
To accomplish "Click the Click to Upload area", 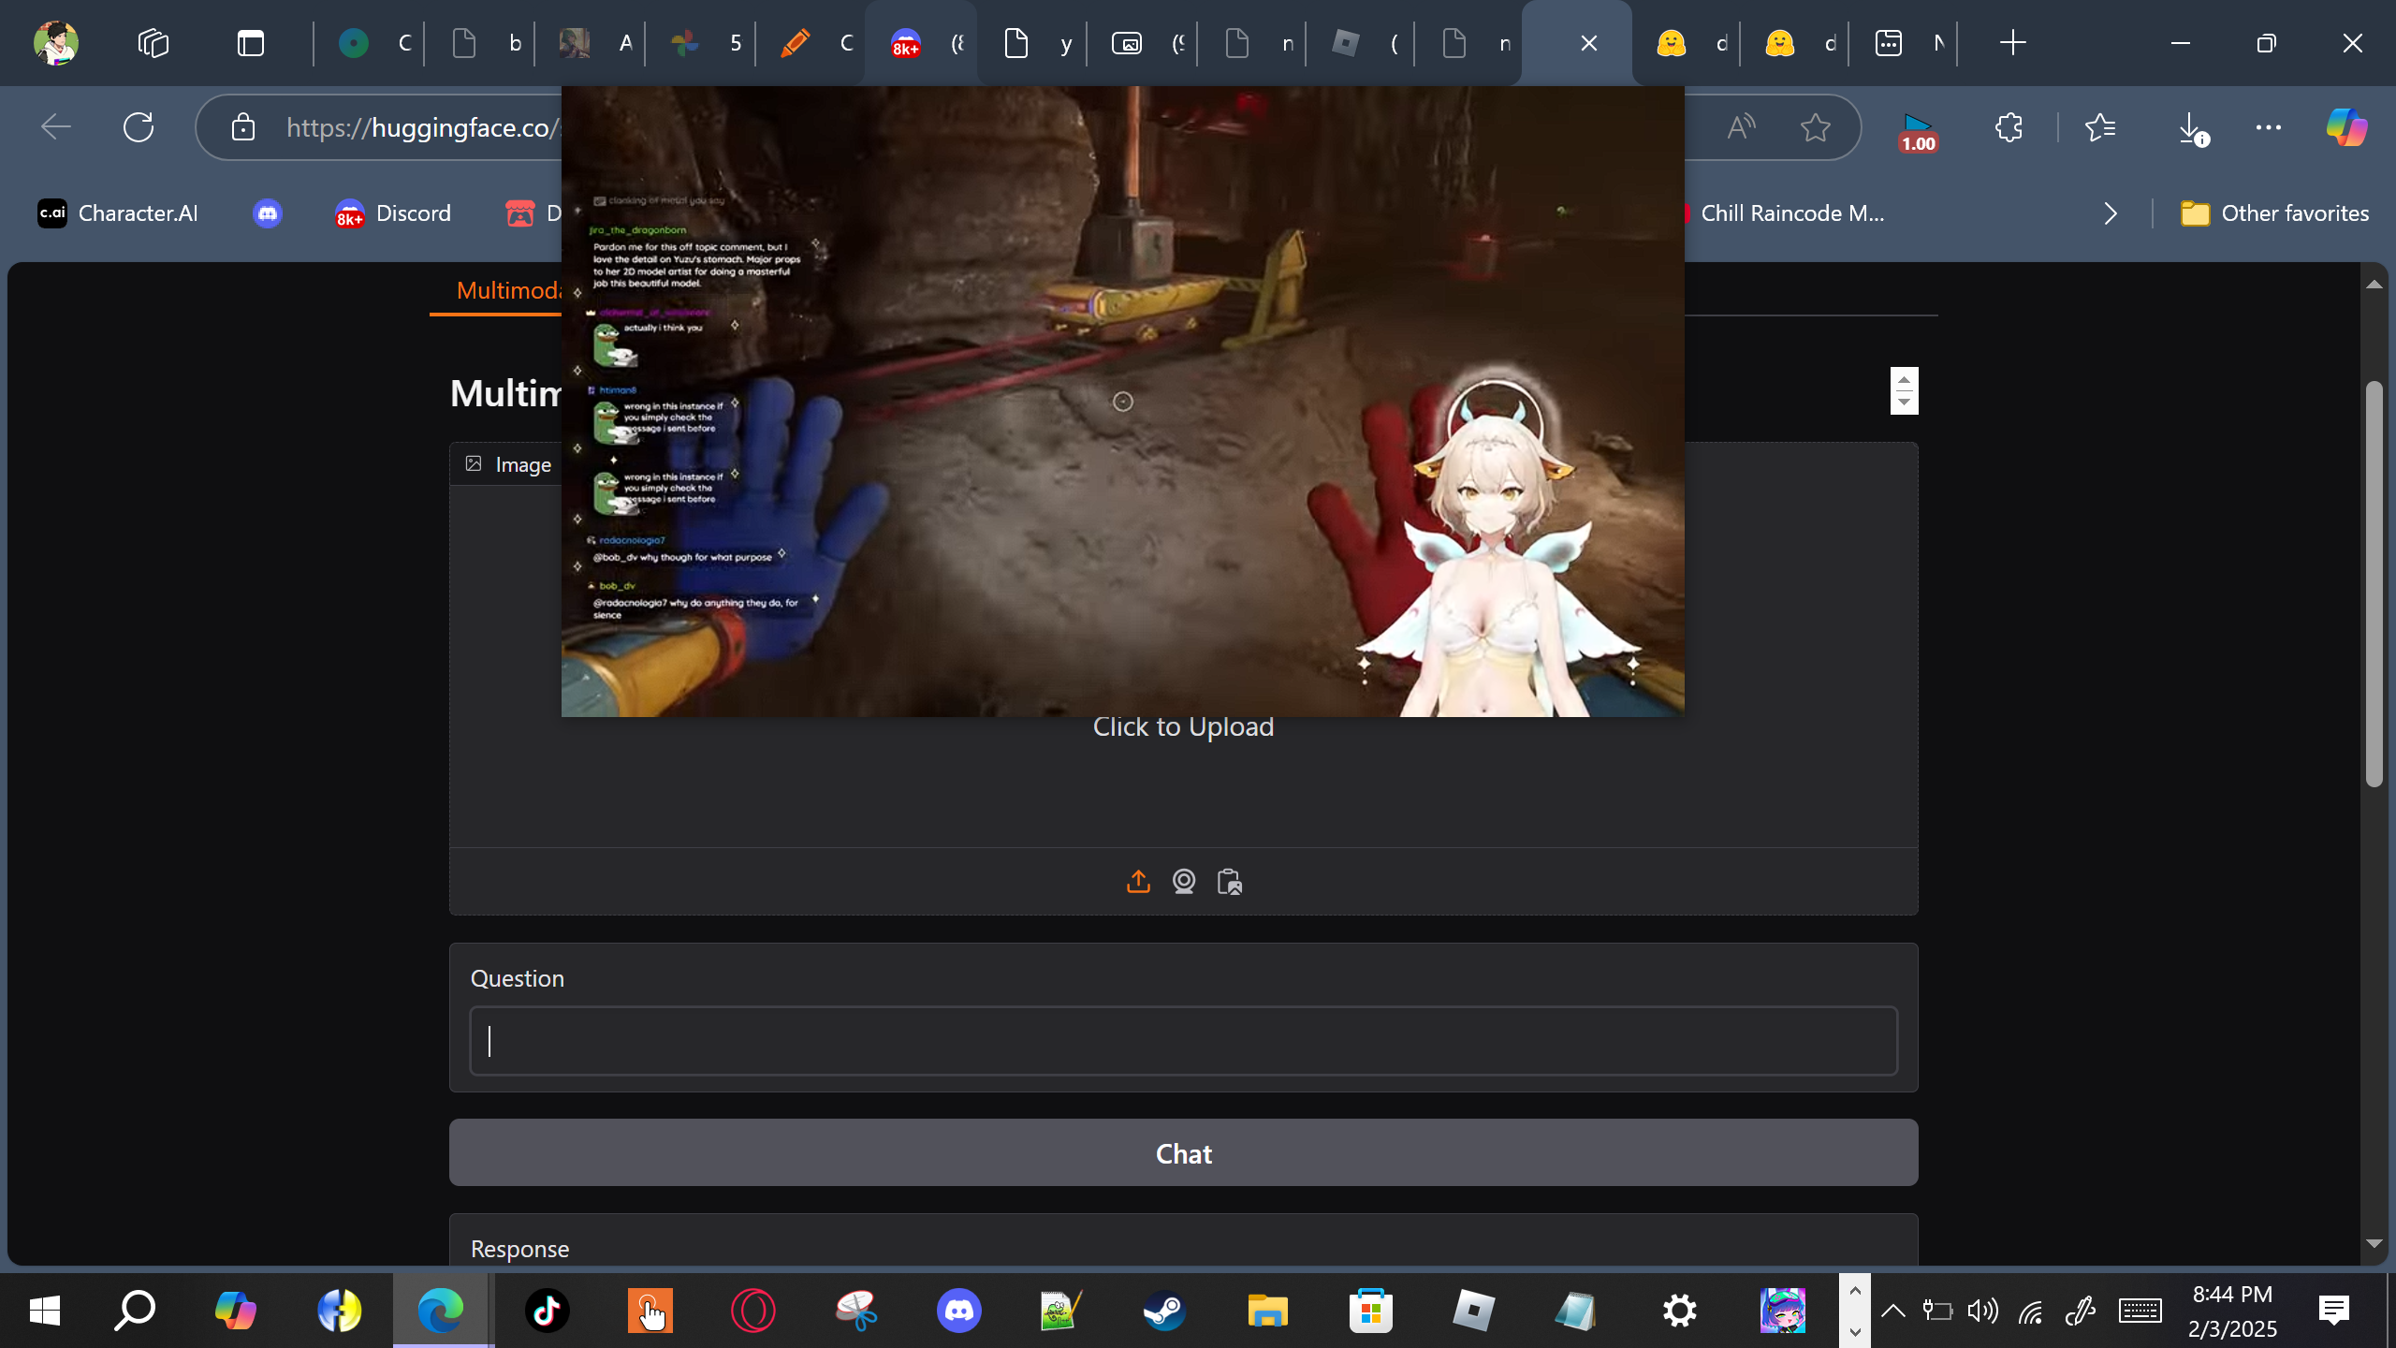I will pos(1183,726).
